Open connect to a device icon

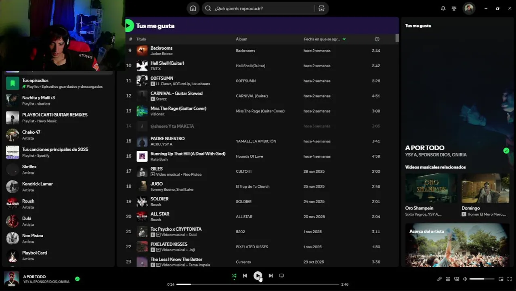(x=457, y=279)
